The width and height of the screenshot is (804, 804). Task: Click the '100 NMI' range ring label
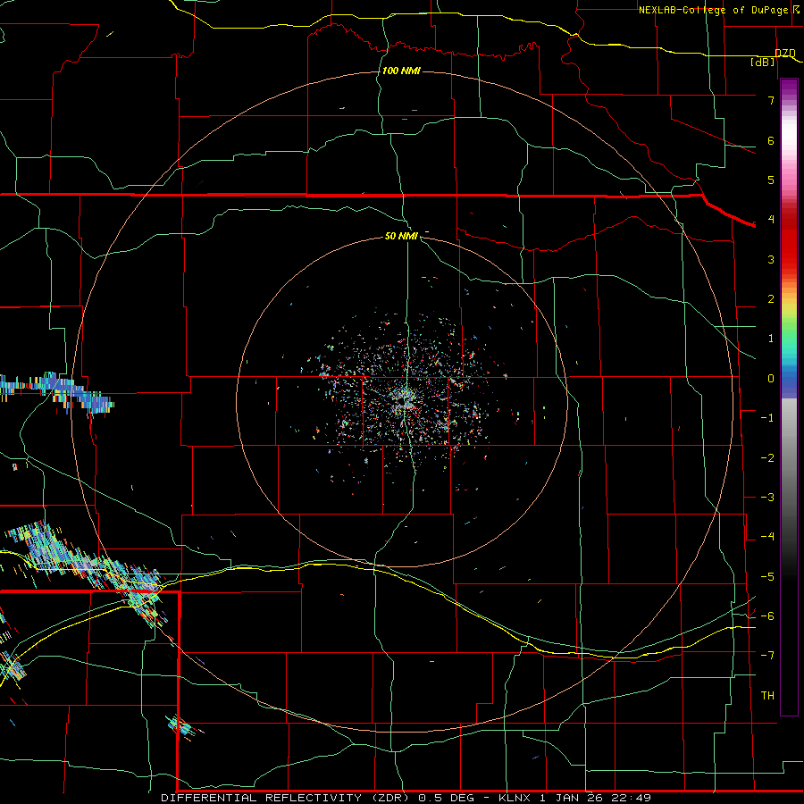point(401,71)
